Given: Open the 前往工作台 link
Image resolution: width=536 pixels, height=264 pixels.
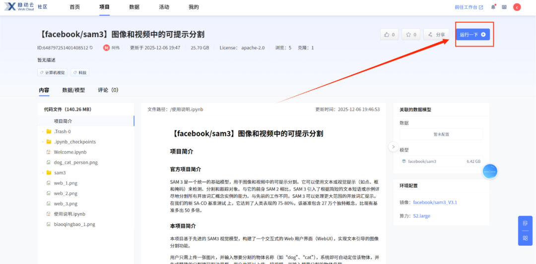Looking at the screenshot, I should point(469,7).
